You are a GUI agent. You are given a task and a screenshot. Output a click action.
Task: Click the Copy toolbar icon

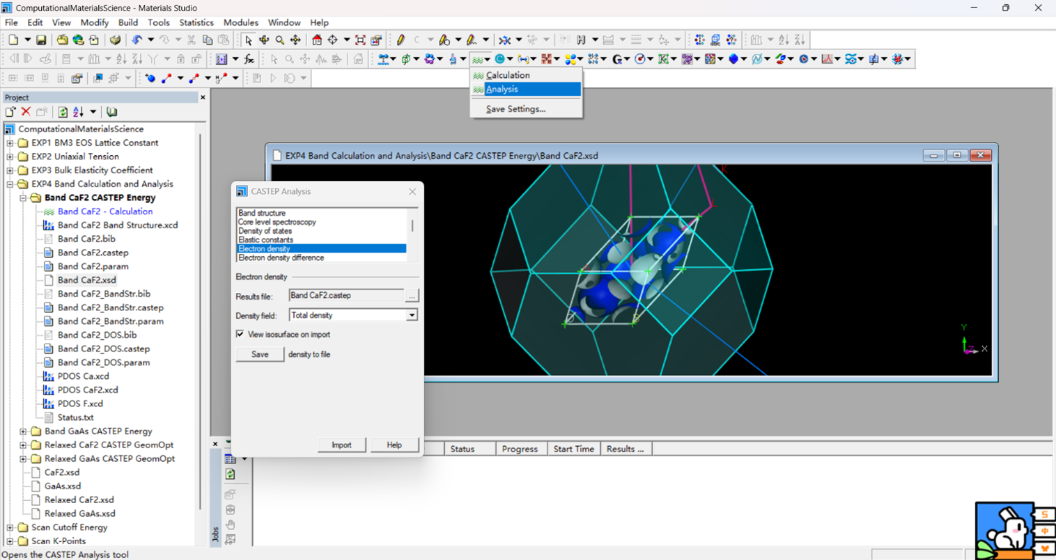208,40
